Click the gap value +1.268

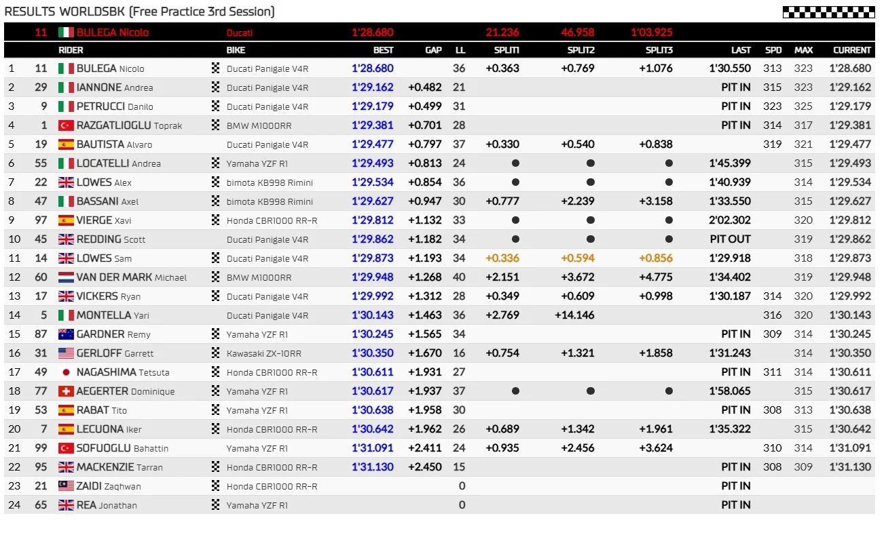tap(425, 277)
